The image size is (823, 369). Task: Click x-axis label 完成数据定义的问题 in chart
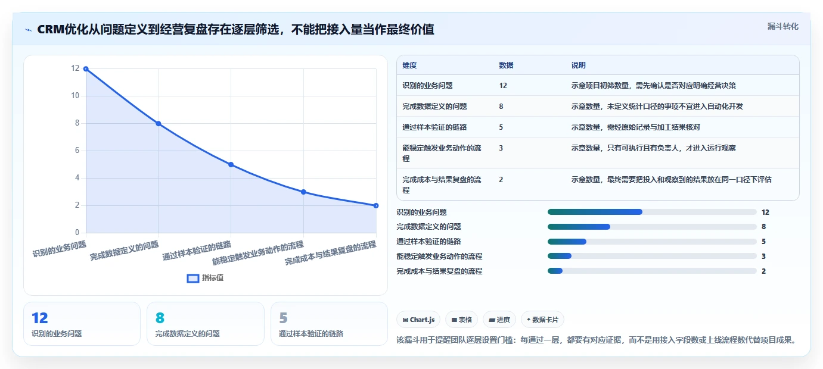(125, 251)
